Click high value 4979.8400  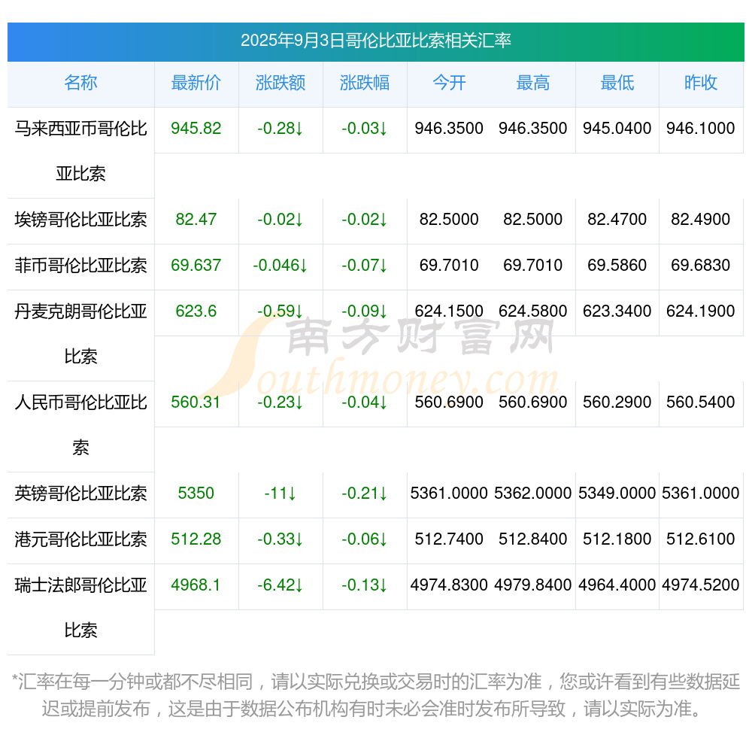(533, 585)
